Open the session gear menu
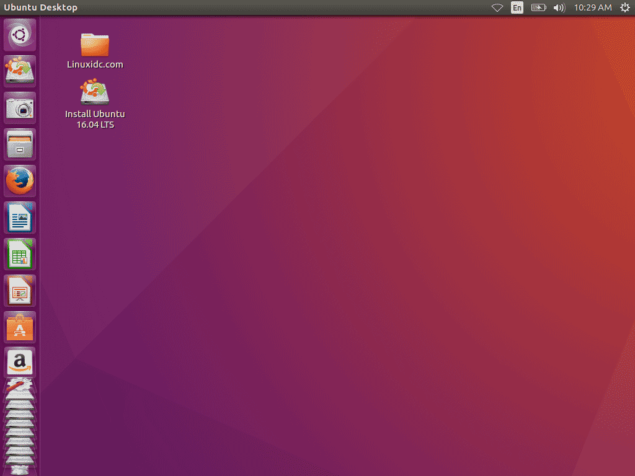This screenshot has height=476, width=635. [624, 7]
